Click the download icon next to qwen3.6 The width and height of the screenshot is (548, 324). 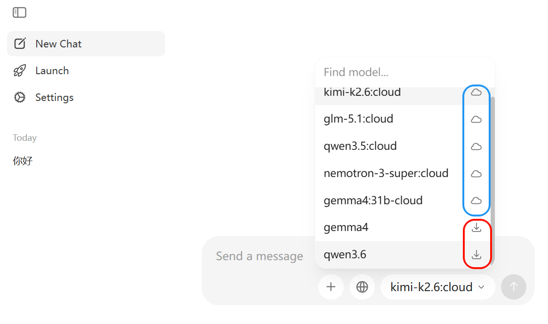tap(477, 255)
